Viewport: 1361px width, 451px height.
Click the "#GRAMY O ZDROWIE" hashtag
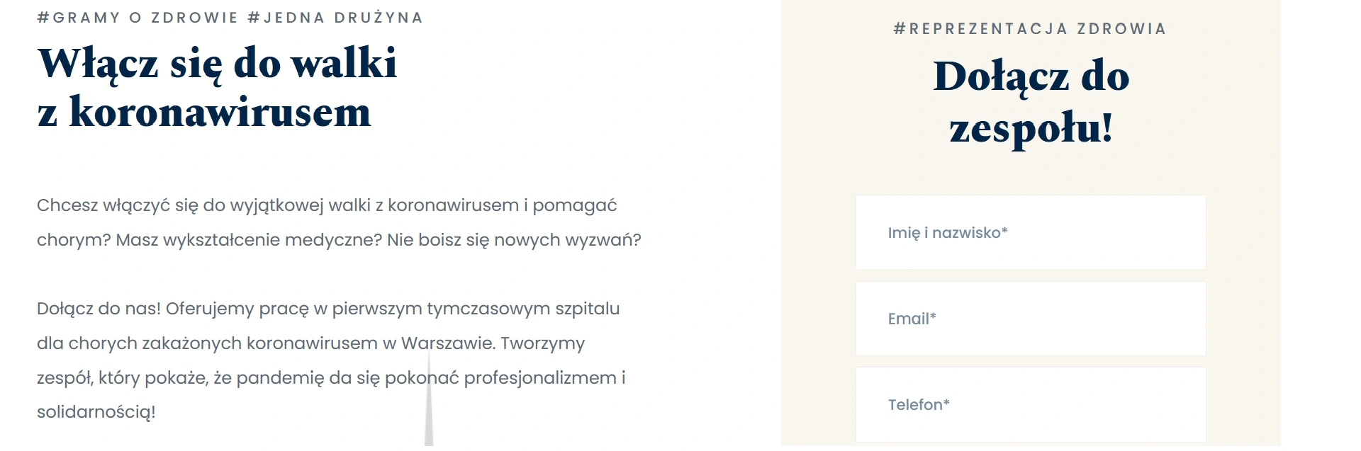point(138,18)
